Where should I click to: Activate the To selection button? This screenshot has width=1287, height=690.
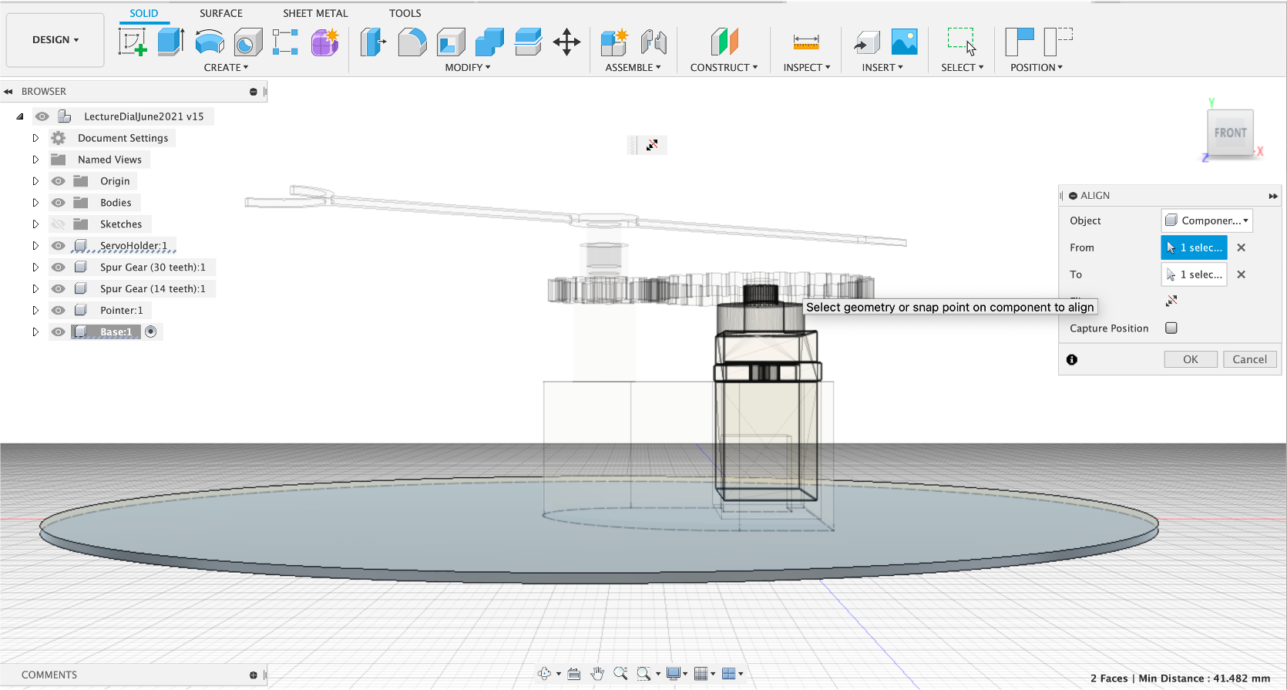(1194, 274)
